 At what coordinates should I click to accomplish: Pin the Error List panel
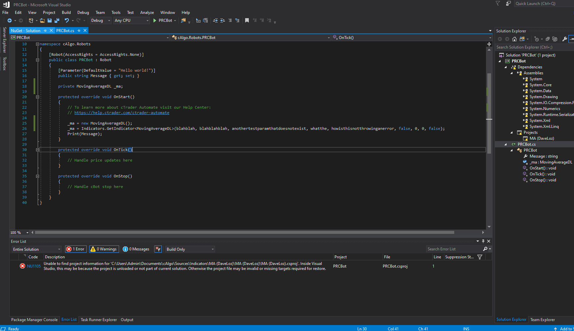click(483, 241)
